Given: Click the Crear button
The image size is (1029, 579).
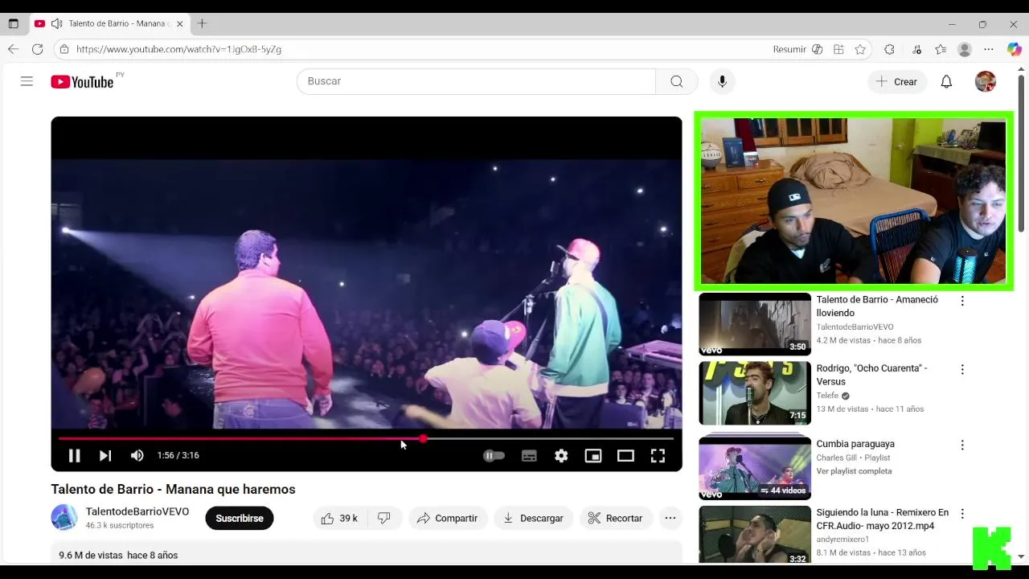Looking at the screenshot, I should [x=897, y=81].
